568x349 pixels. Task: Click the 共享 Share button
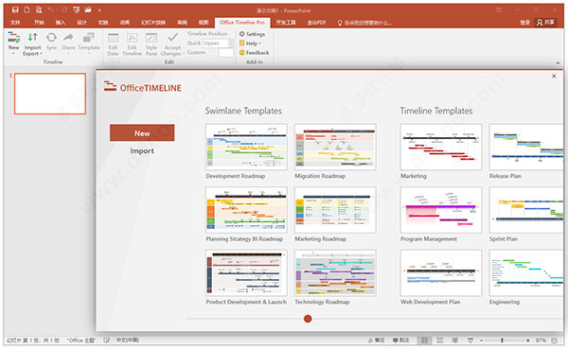[546, 23]
